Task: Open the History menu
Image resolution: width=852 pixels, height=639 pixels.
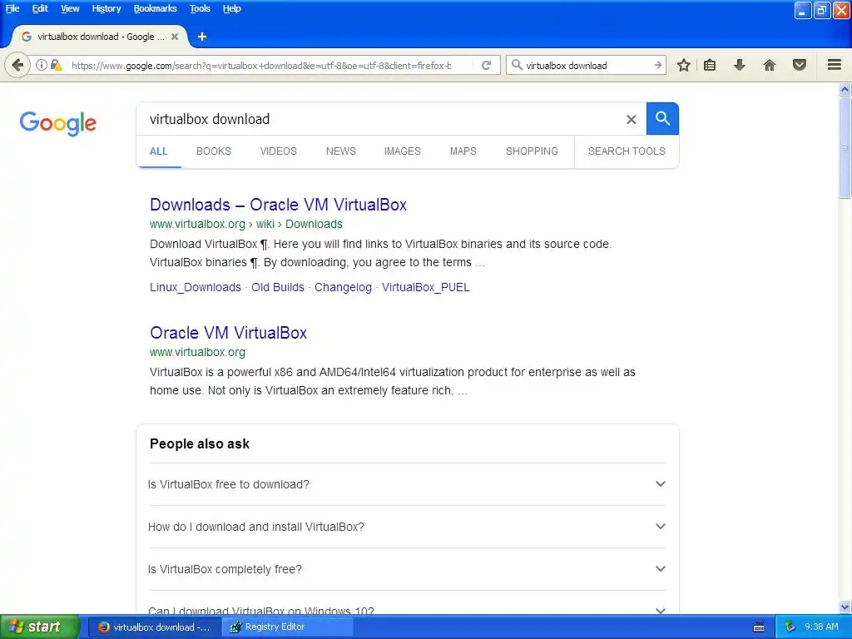Action: pos(106,8)
